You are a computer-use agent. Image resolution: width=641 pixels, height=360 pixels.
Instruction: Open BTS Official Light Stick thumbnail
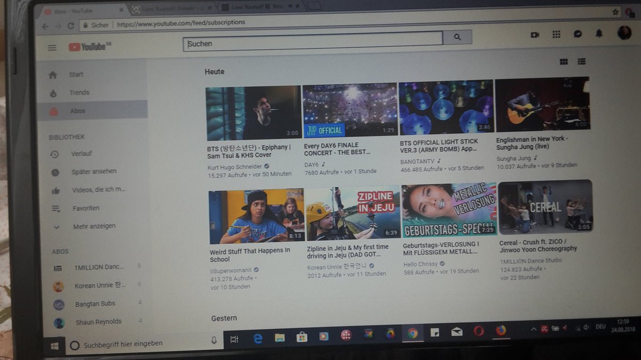pos(446,107)
